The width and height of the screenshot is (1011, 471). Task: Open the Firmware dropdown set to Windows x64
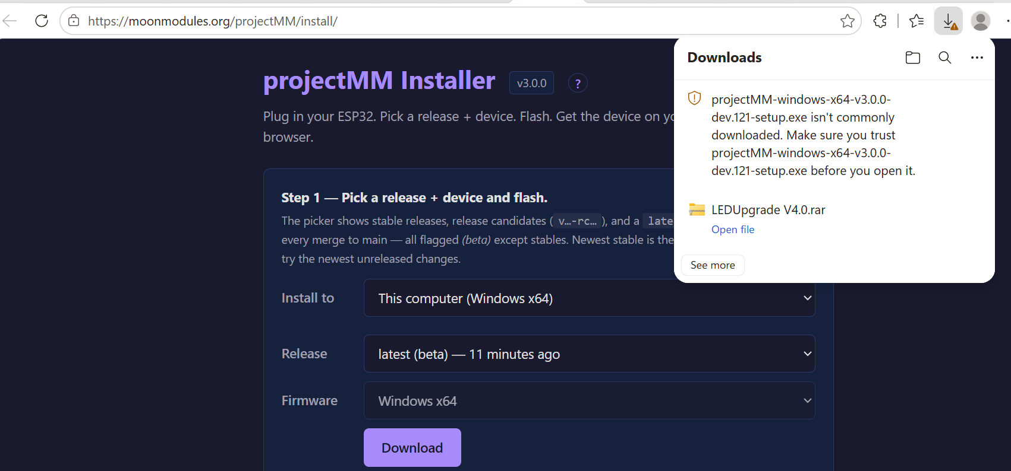589,401
